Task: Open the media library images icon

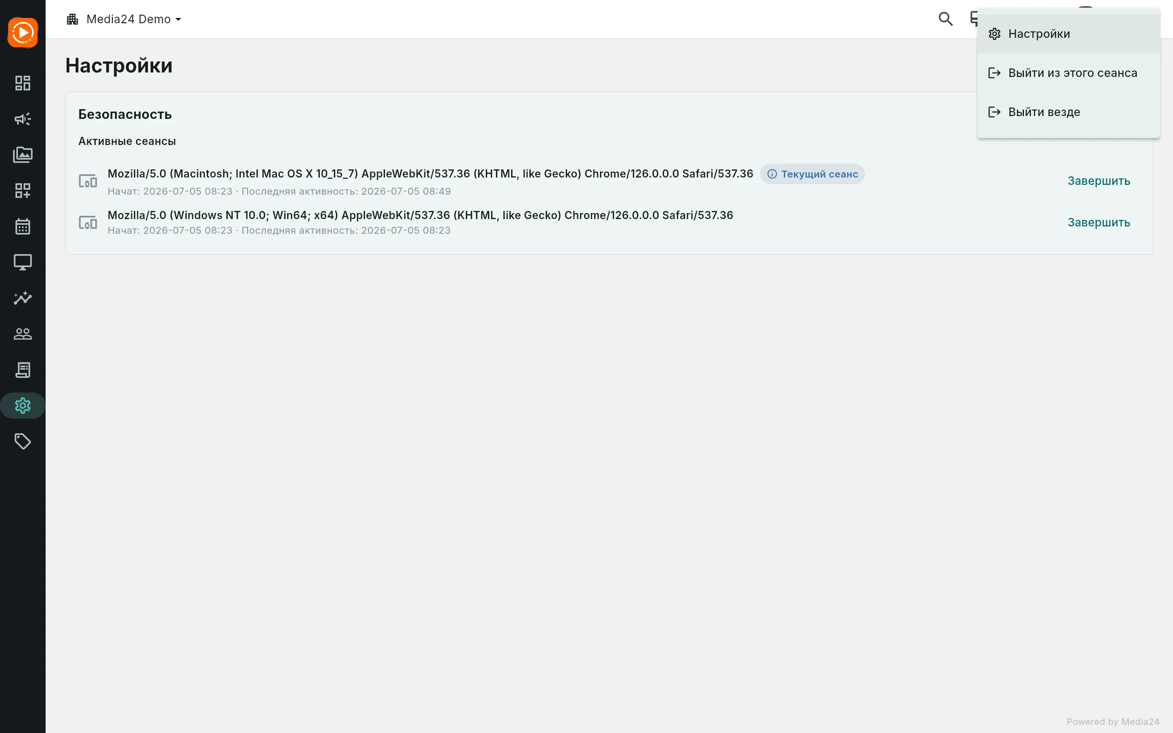Action: tap(23, 155)
